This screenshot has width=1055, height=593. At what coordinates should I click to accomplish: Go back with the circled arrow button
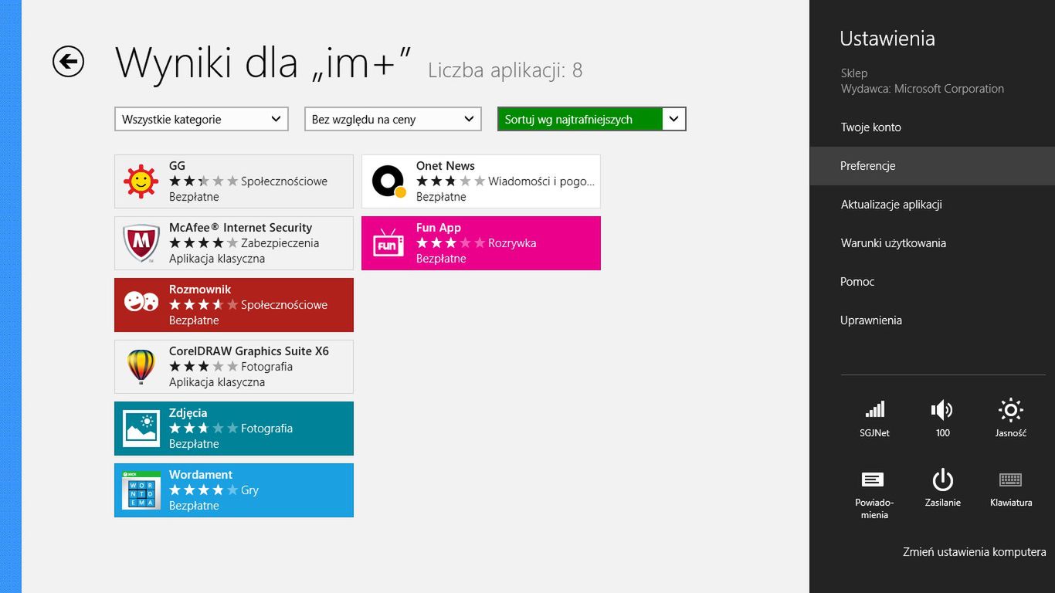click(68, 62)
